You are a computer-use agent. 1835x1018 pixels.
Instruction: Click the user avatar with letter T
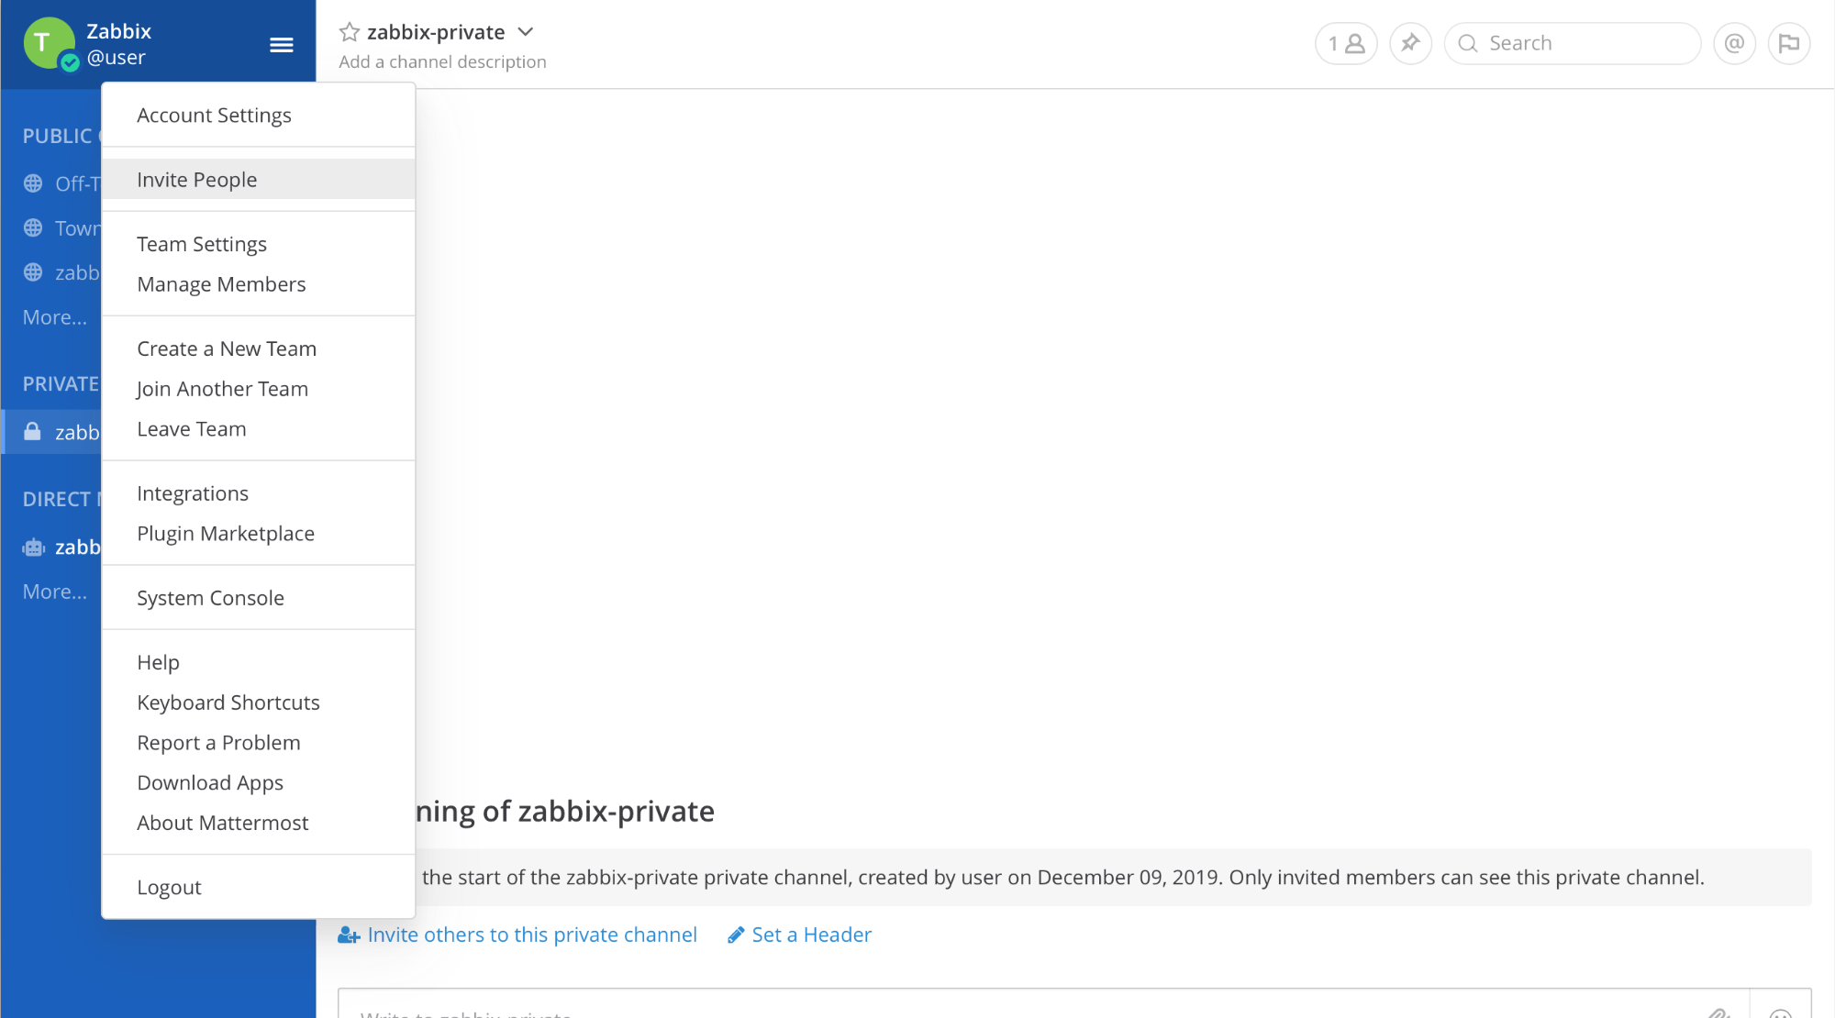(48, 43)
